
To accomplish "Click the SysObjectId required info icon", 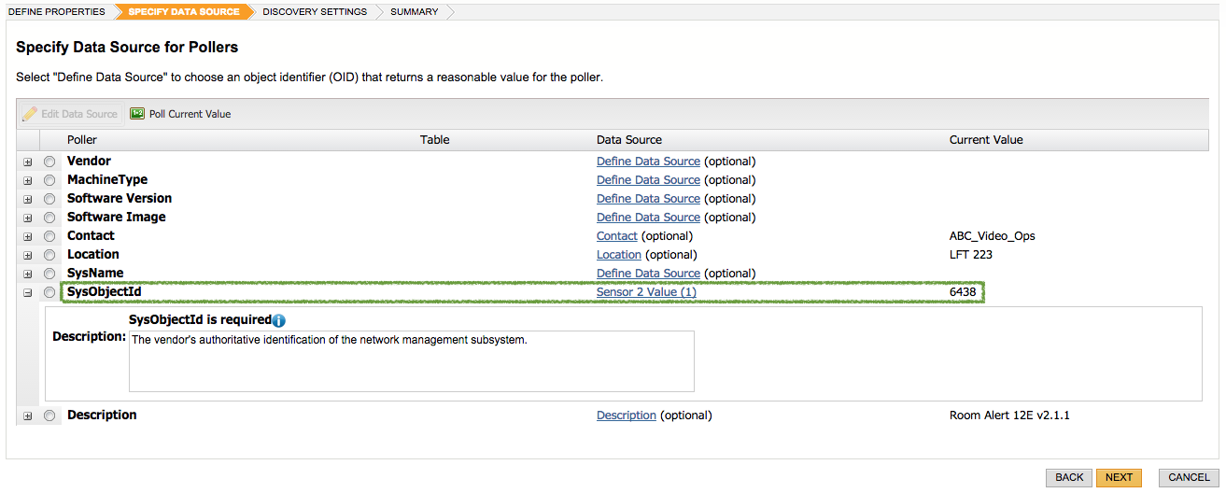I will pos(278,320).
